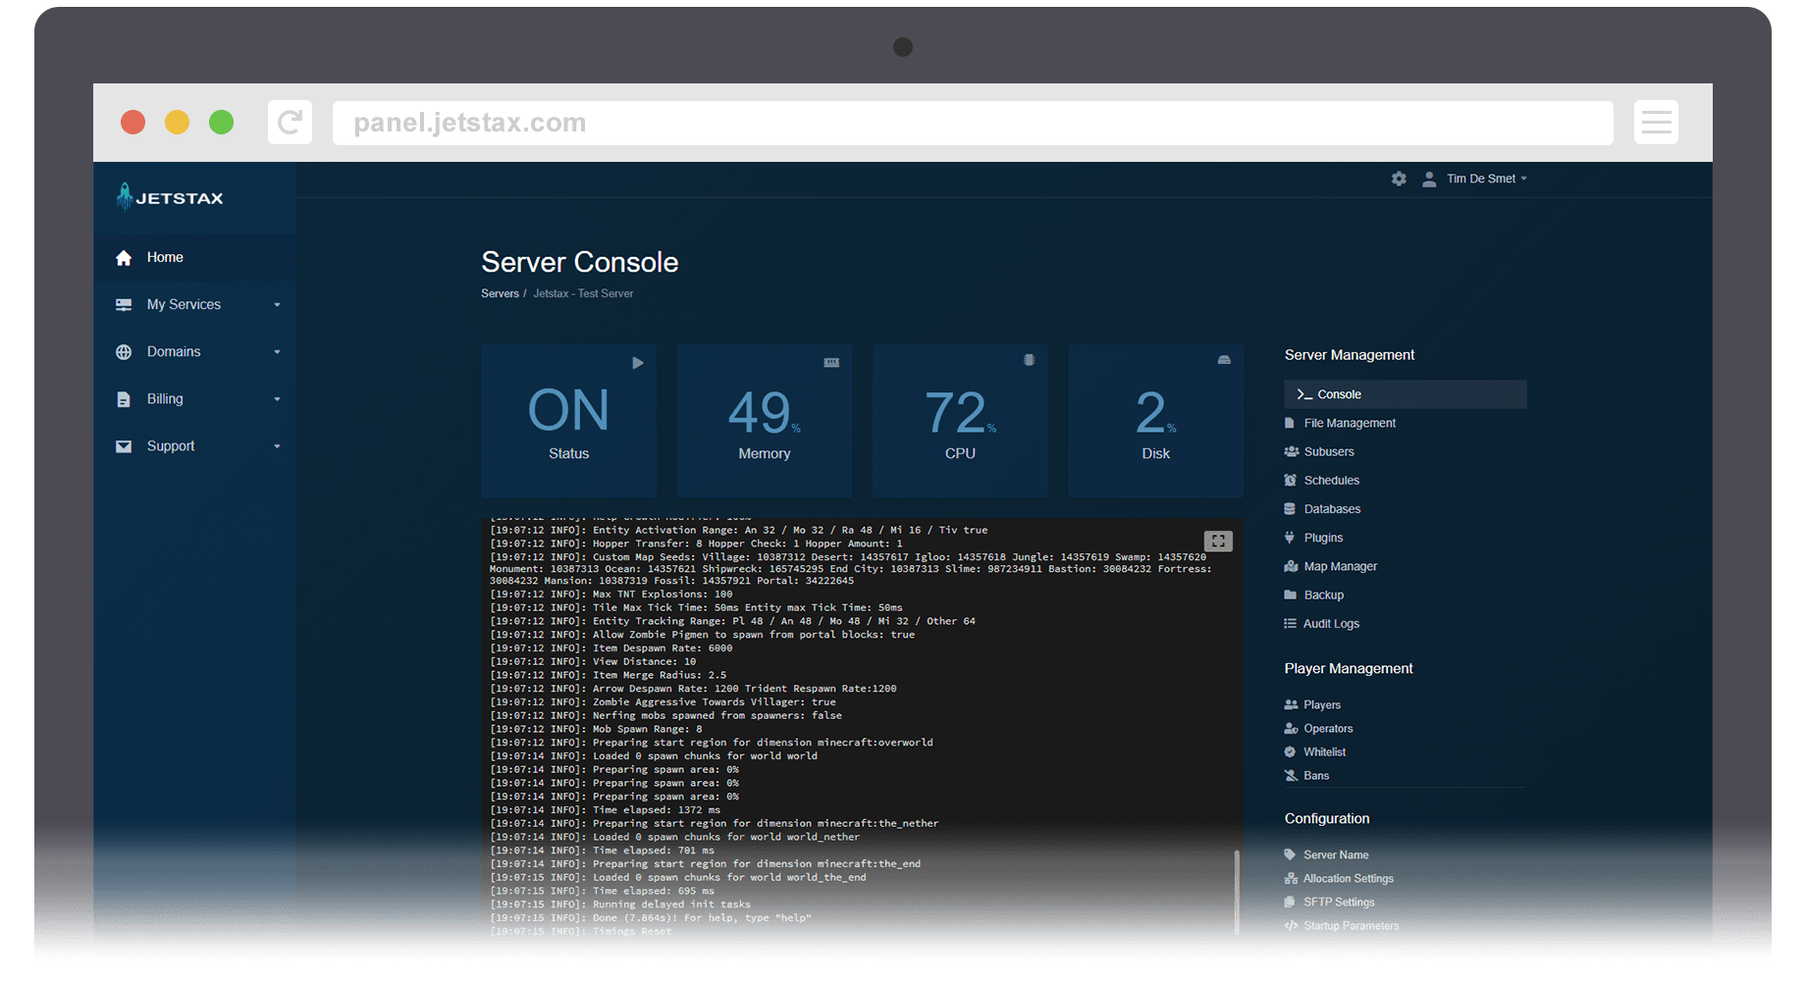Click the My Services server icon

(124, 305)
